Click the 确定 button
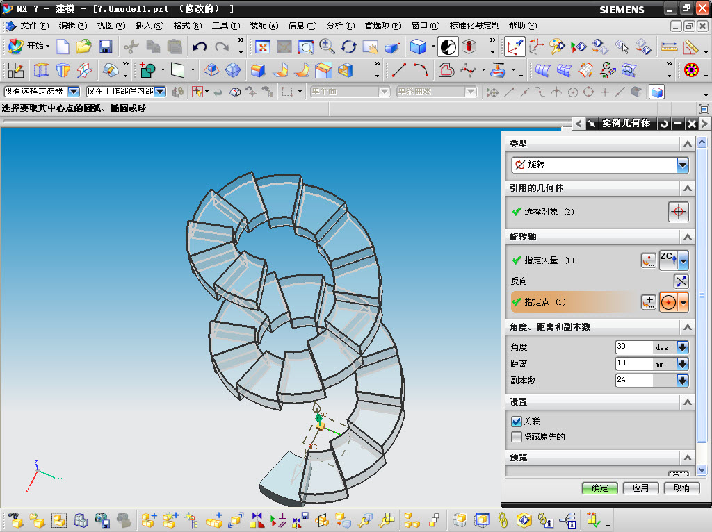 599,488
